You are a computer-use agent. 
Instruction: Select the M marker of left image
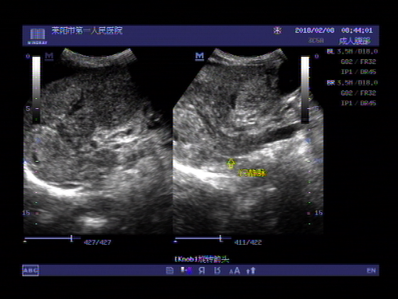(x=49, y=56)
